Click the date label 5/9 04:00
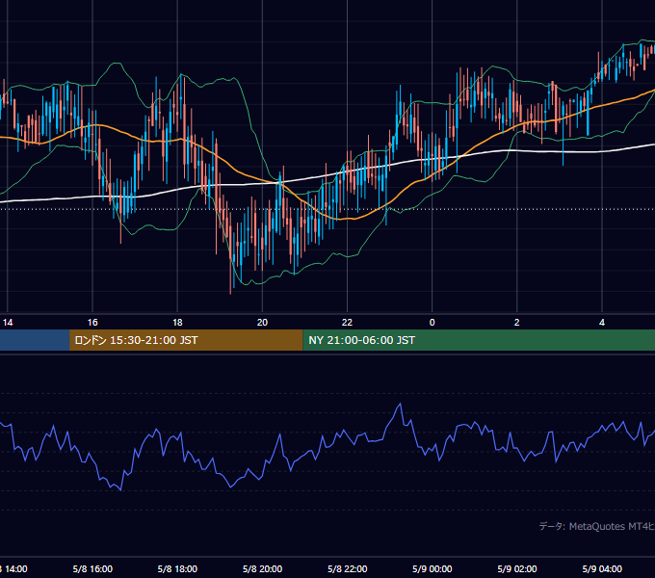This screenshot has width=655, height=578. click(x=602, y=568)
